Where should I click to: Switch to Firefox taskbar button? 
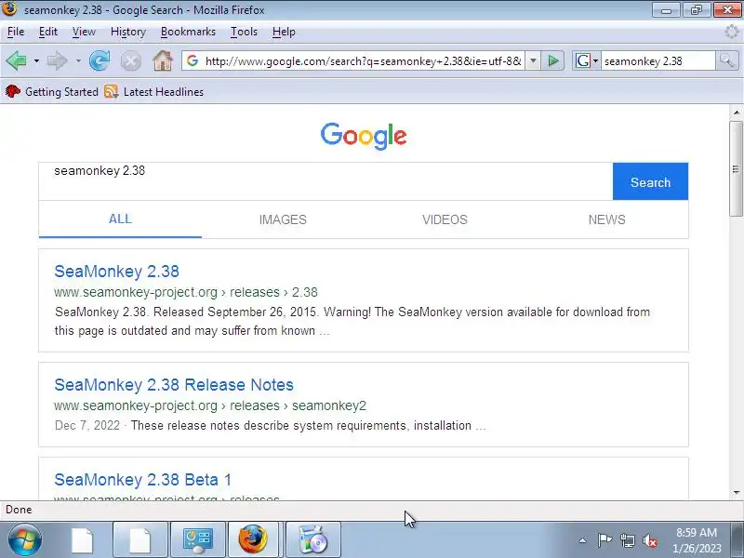point(253,539)
